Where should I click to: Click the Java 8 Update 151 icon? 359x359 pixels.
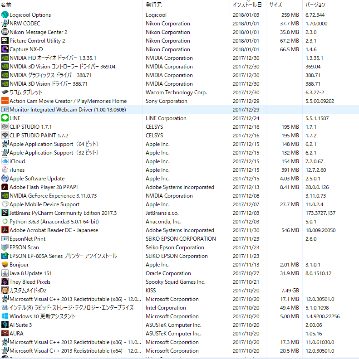click(x=5, y=273)
